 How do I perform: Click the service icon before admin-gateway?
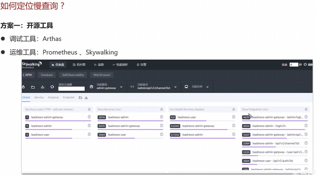(x=92, y=87)
